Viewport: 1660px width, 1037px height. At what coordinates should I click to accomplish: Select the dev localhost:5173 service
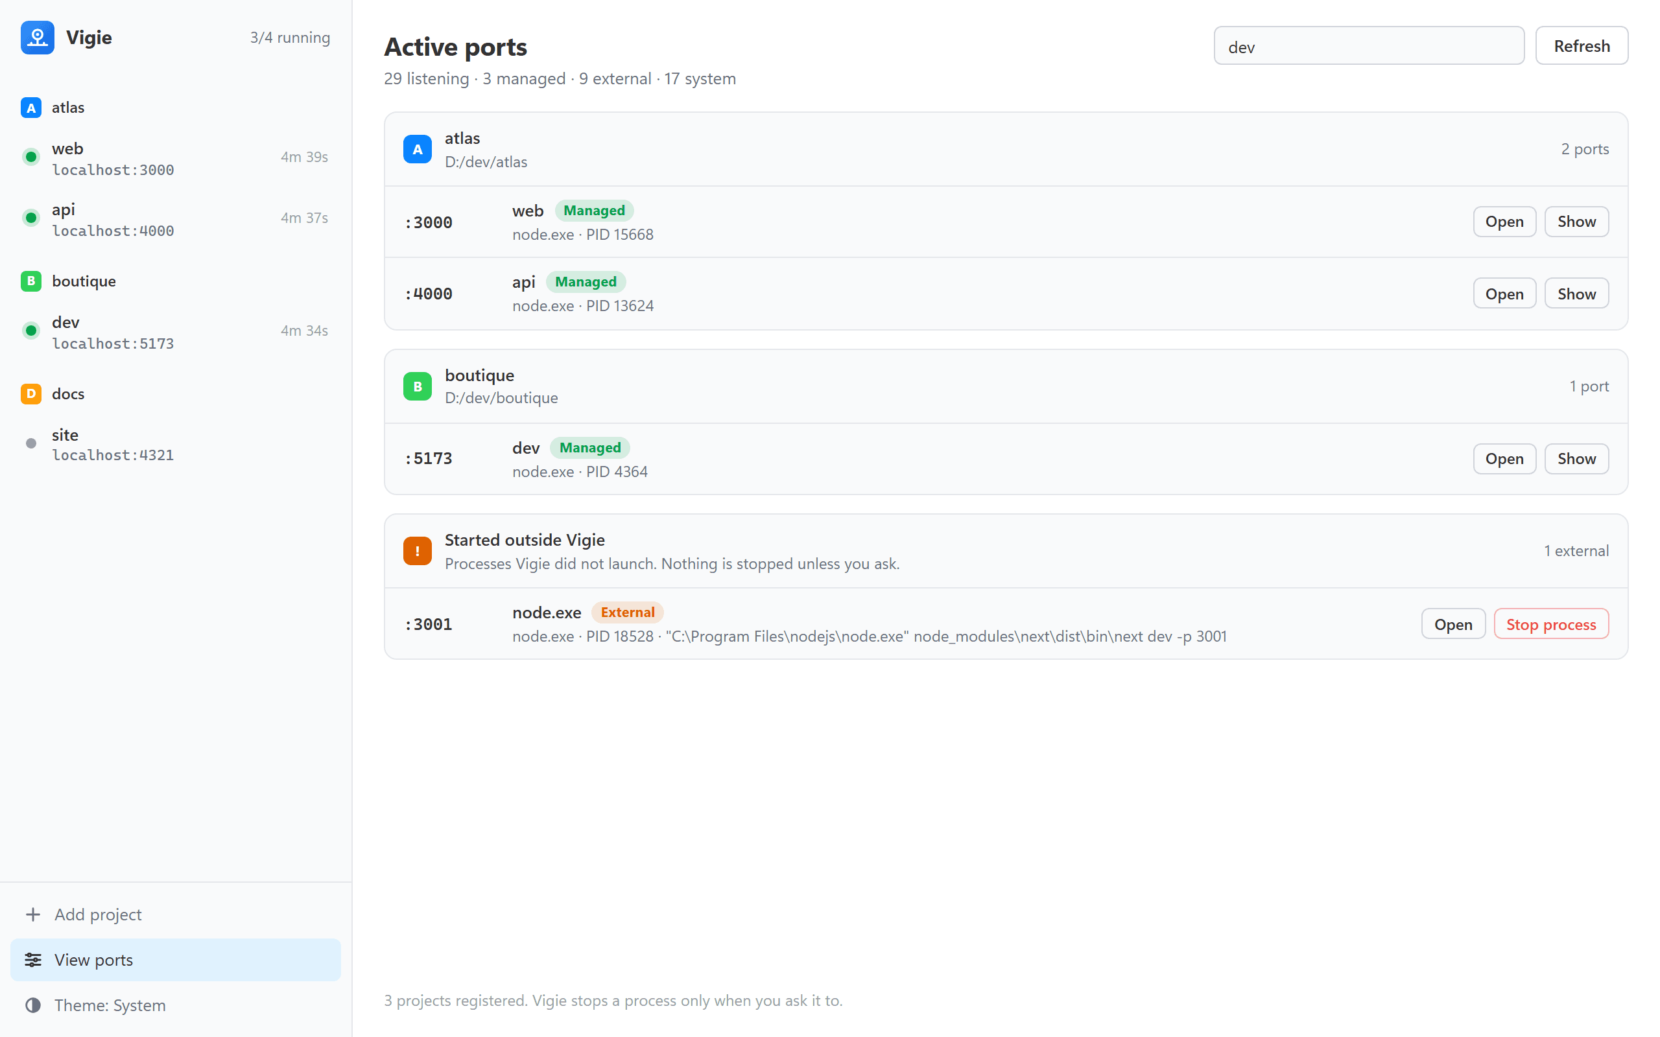click(x=176, y=332)
